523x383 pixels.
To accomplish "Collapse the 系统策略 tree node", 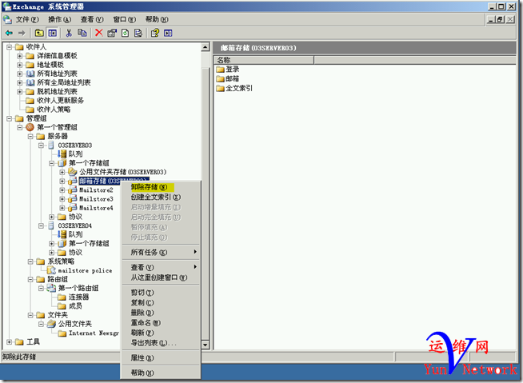I will pos(30,261).
